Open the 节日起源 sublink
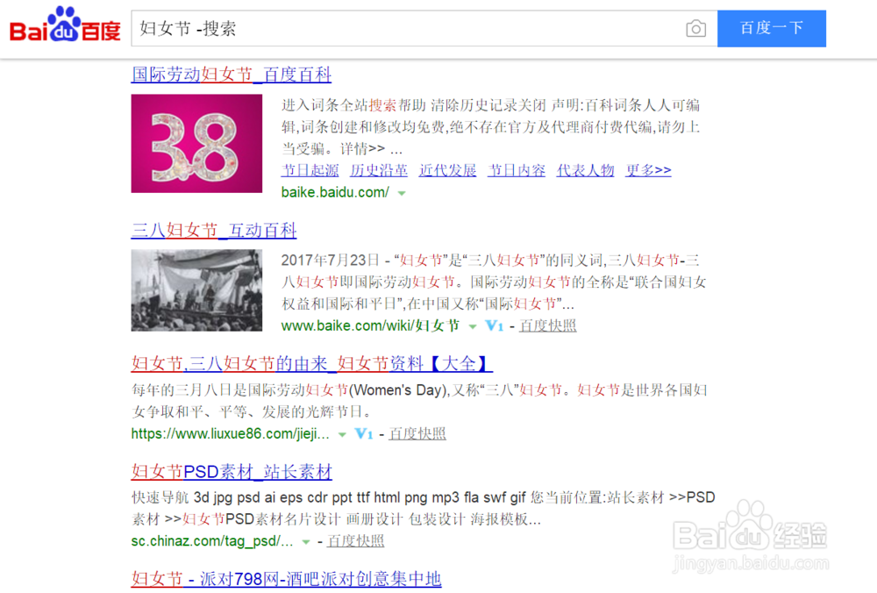Screen dimensions: 877x593 (x=310, y=170)
